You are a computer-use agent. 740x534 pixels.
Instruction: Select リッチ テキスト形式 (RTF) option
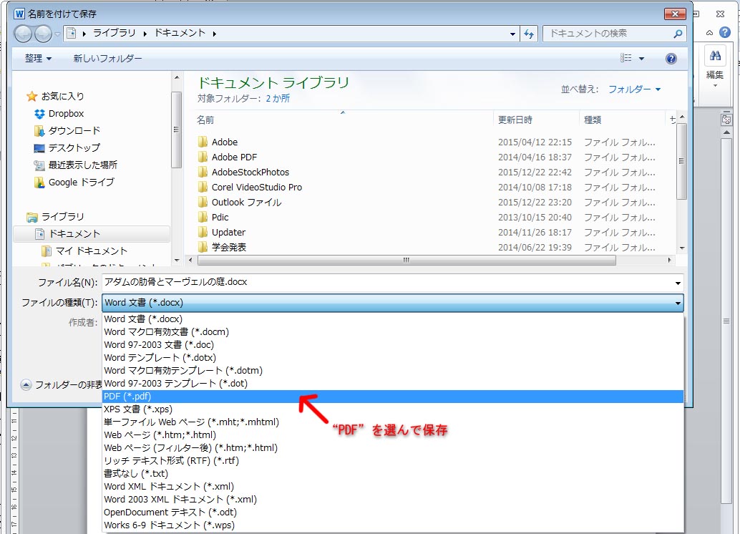(x=393, y=461)
